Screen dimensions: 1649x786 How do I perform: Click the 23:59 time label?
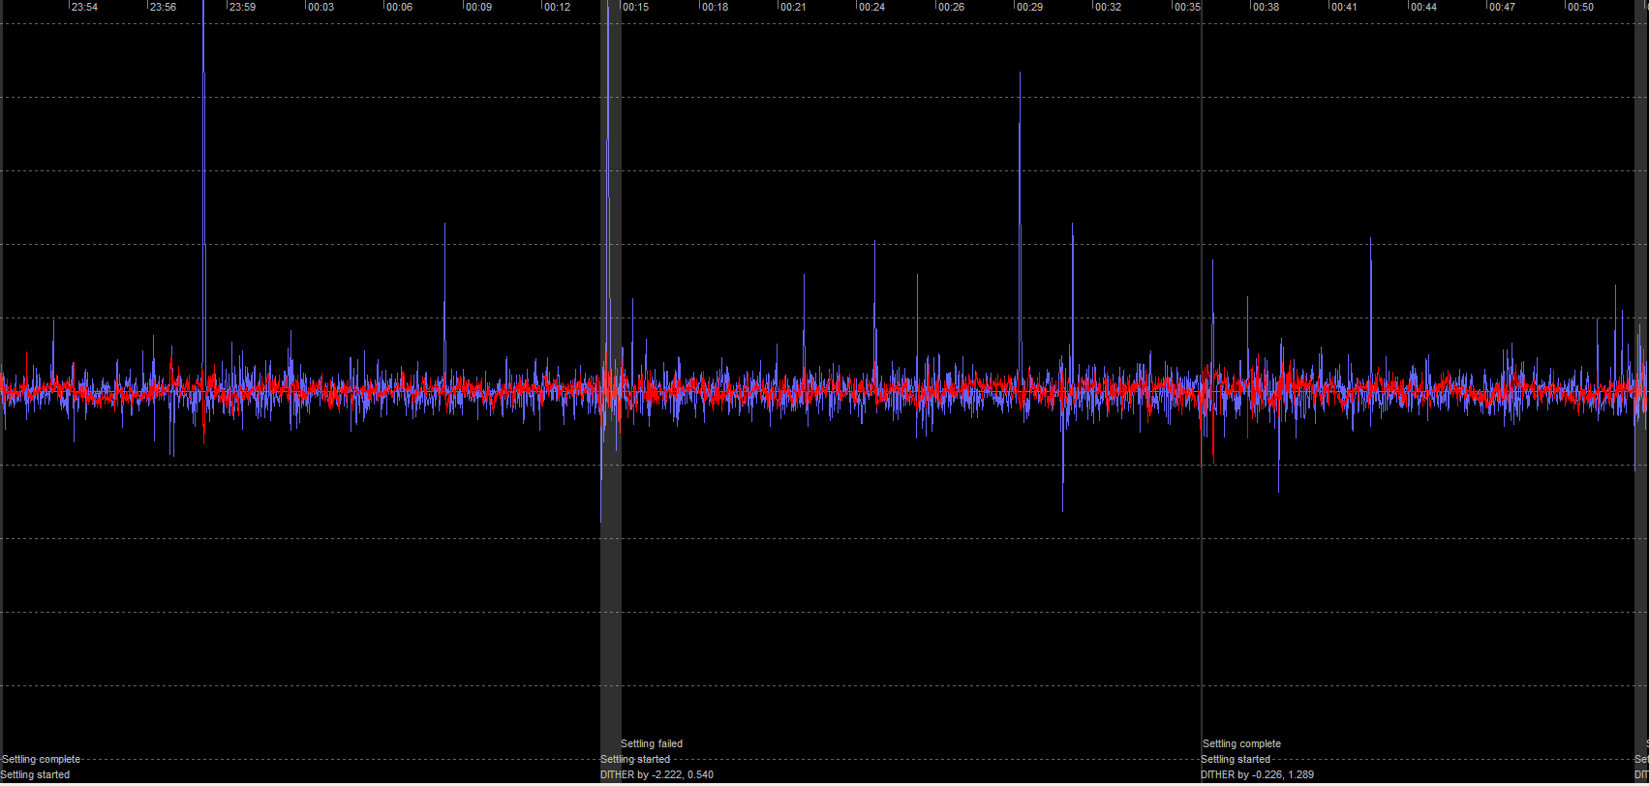tap(243, 7)
